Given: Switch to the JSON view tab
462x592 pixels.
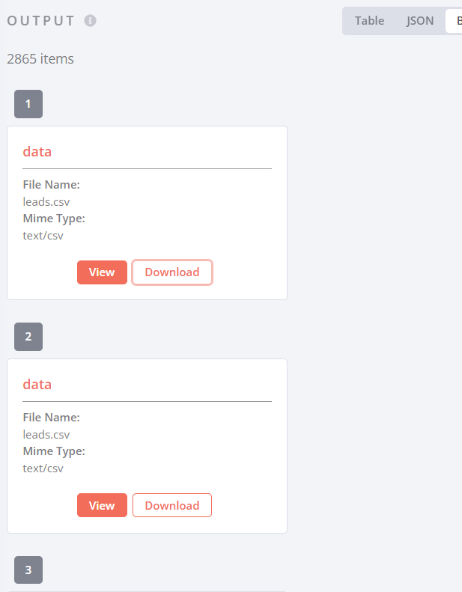Looking at the screenshot, I should (419, 21).
